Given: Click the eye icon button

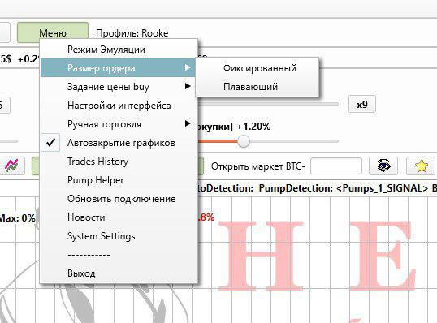Looking at the screenshot, I should [383, 166].
